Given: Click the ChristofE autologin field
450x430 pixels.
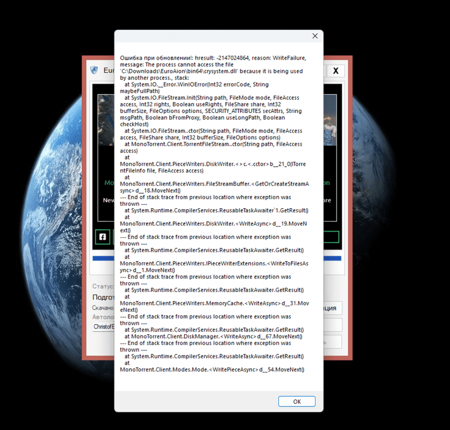Looking at the screenshot, I should (104, 326).
